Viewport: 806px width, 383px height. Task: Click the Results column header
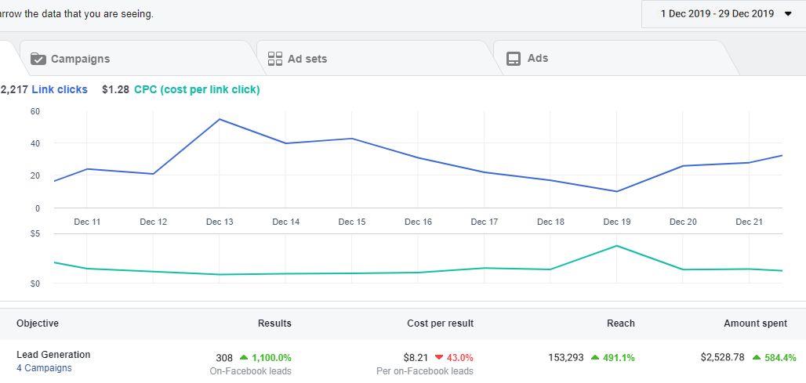[x=274, y=323]
